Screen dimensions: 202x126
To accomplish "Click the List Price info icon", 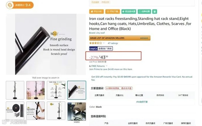I will (105, 62).
